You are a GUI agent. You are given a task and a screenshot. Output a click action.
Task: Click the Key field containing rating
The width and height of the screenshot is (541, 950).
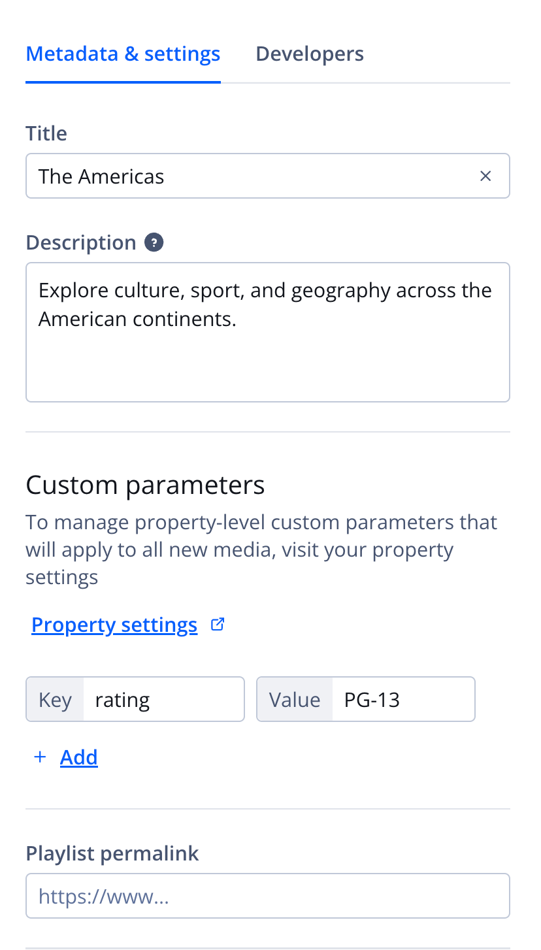[x=163, y=700]
